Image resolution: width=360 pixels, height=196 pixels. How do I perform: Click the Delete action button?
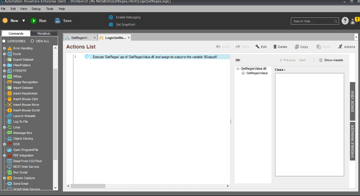click(x=280, y=47)
